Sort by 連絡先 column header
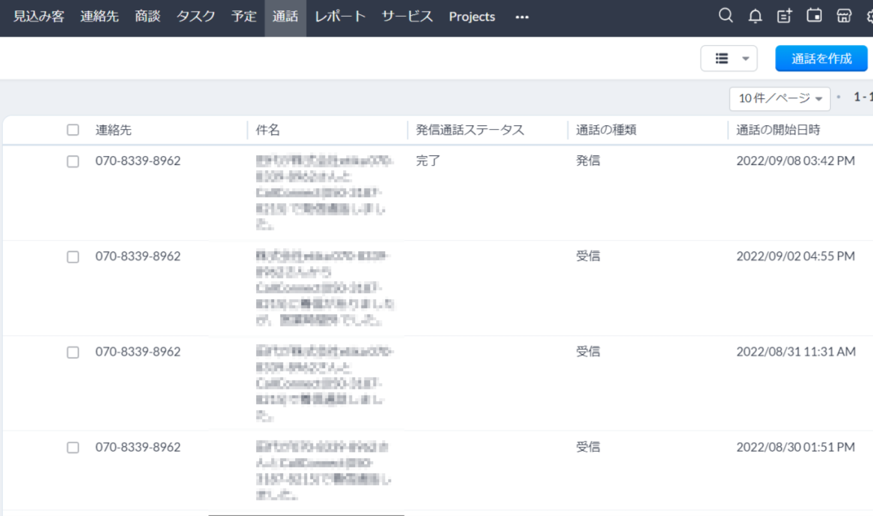Viewport: 873px width, 516px height. [x=113, y=130]
